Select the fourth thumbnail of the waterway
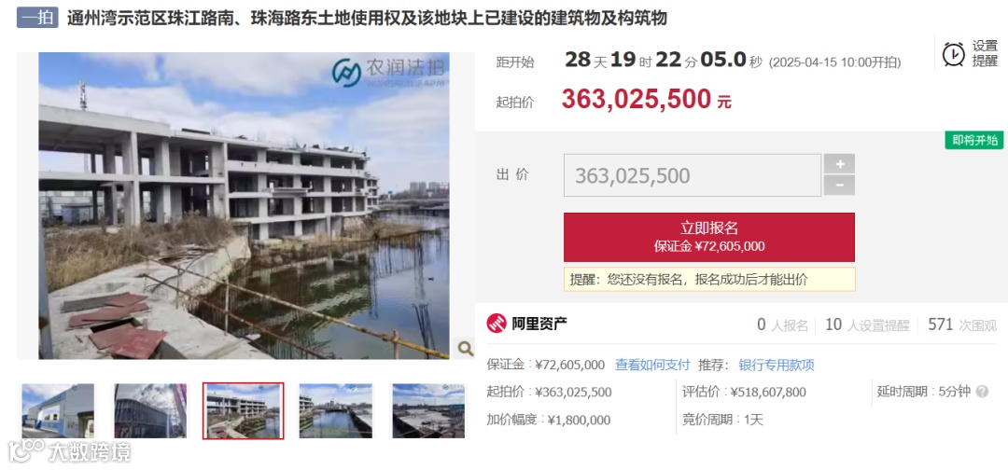Viewport: 1008px width, 470px height. [336, 411]
